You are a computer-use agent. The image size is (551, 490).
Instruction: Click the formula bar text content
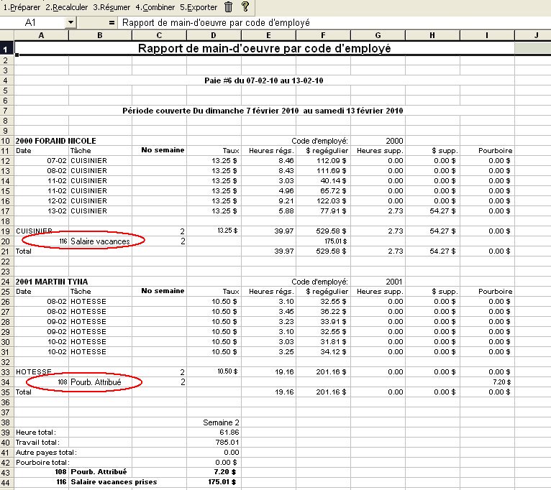click(216, 23)
